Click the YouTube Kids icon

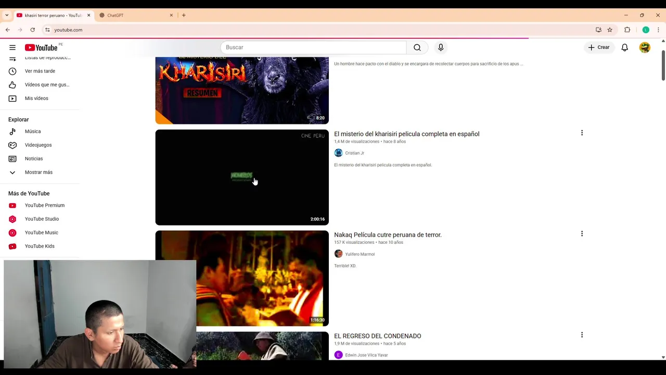(12, 246)
